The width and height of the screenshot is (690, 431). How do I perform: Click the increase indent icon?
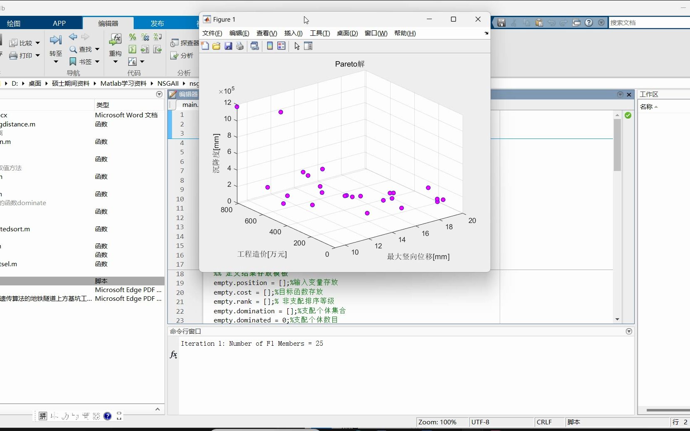(x=145, y=50)
